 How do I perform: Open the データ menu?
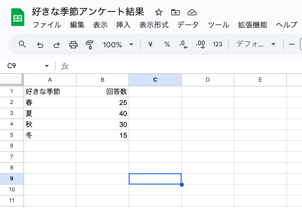[188, 25]
